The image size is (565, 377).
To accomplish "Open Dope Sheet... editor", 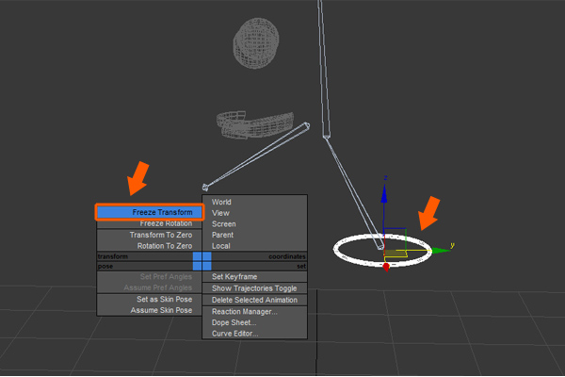I will click(254, 322).
